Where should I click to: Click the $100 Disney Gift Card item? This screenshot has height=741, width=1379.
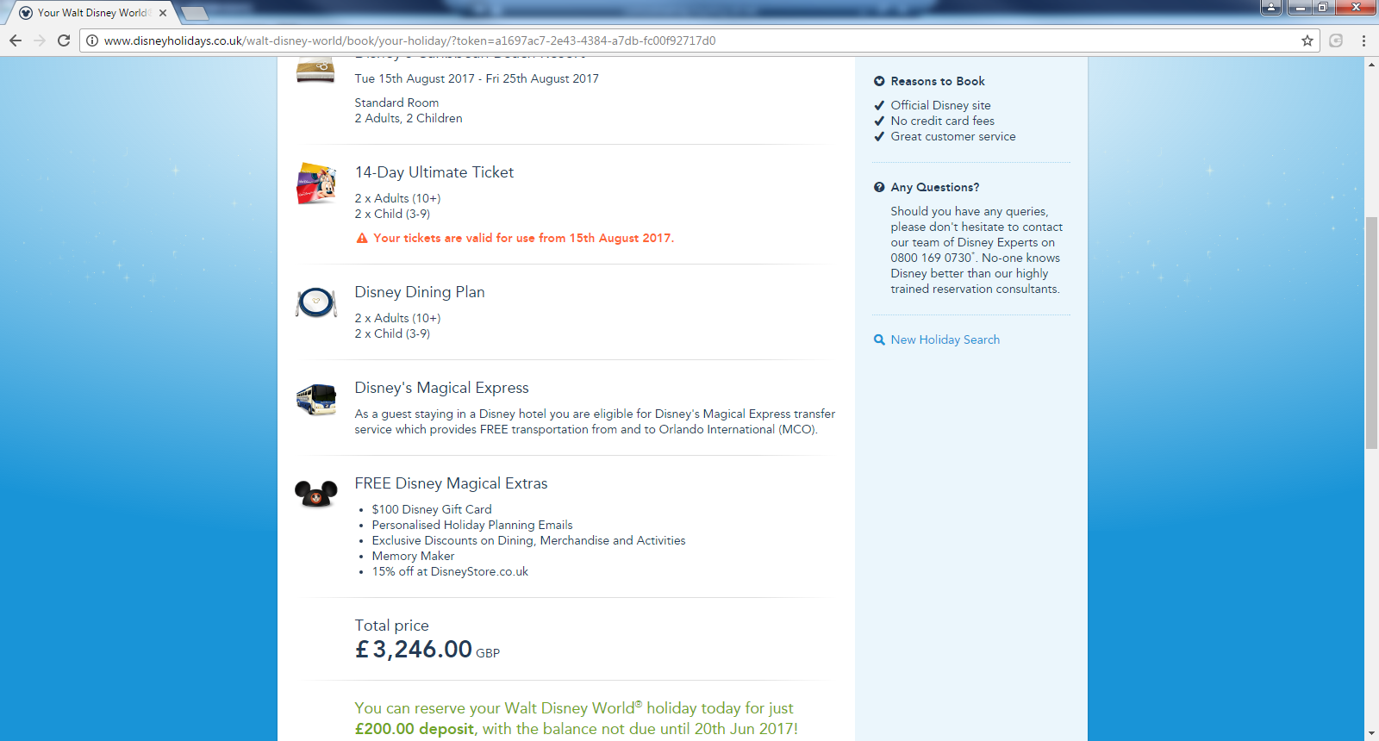click(x=432, y=509)
